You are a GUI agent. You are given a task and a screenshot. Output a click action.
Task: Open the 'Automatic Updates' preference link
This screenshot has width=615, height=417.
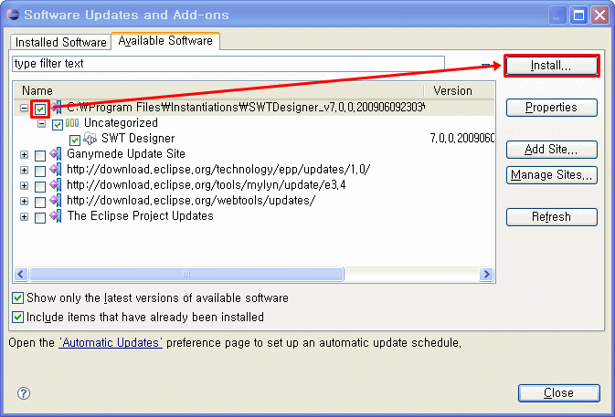pyautogui.click(x=111, y=342)
